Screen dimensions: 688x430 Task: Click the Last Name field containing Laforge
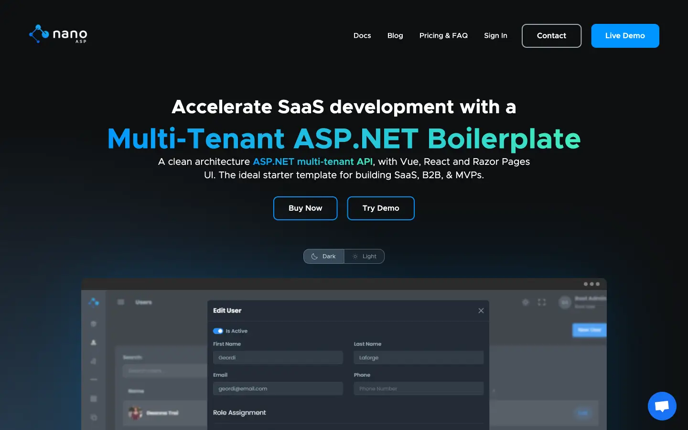[419, 357]
